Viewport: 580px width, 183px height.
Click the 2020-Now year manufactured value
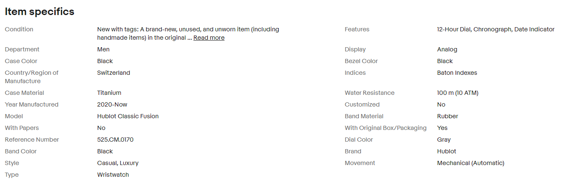[x=112, y=104]
